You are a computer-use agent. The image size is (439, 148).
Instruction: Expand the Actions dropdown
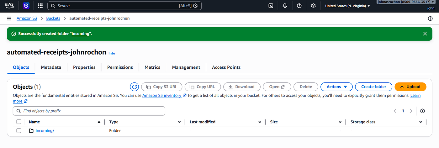click(x=336, y=87)
